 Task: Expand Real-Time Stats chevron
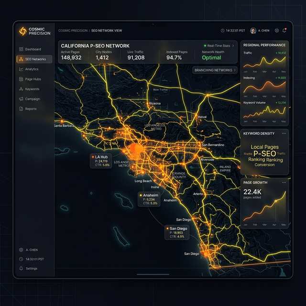click(x=233, y=45)
